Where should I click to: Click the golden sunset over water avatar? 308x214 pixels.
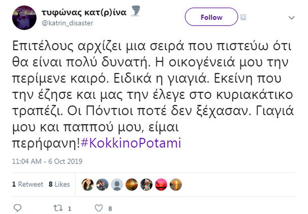[176, 185]
